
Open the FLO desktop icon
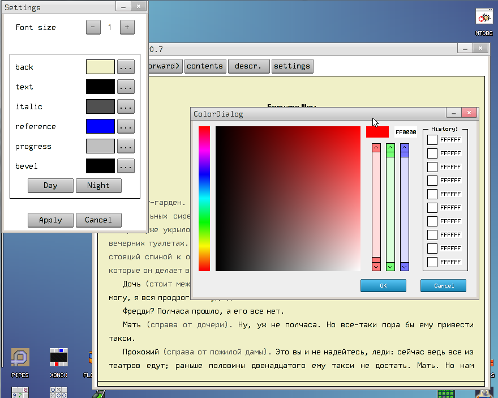(x=91, y=358)
